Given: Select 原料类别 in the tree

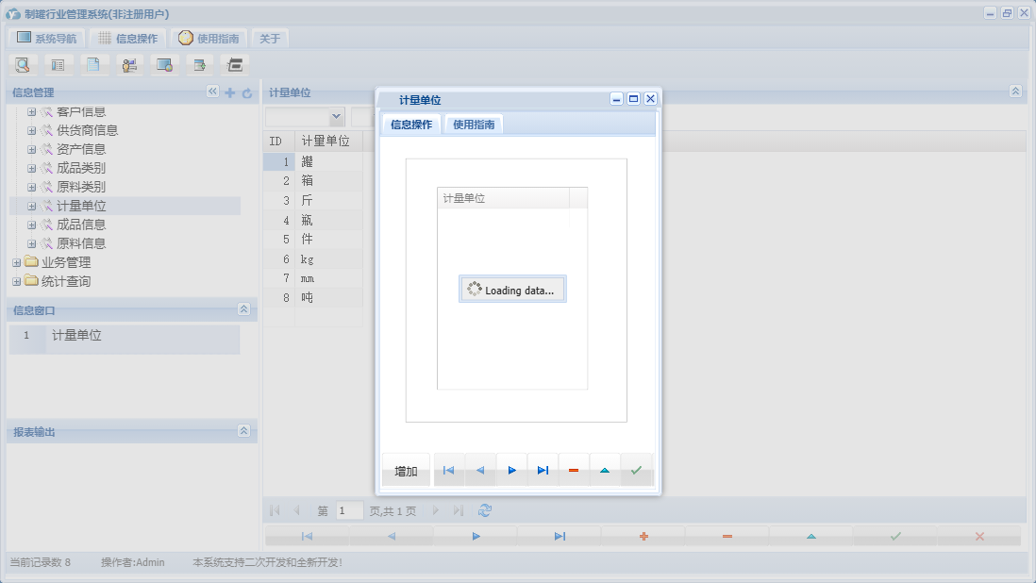Looking at the screenshot, I should 81,187.
